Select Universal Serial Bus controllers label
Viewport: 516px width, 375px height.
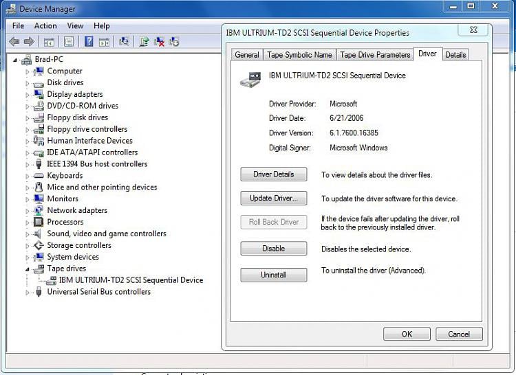(x=99, y=292)
